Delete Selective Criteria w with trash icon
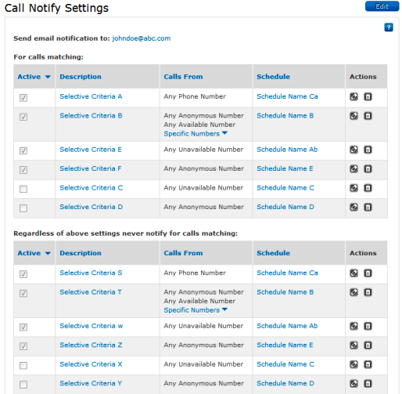The width and height of the screenshot is (402, 394). click(x=368, y=326)
